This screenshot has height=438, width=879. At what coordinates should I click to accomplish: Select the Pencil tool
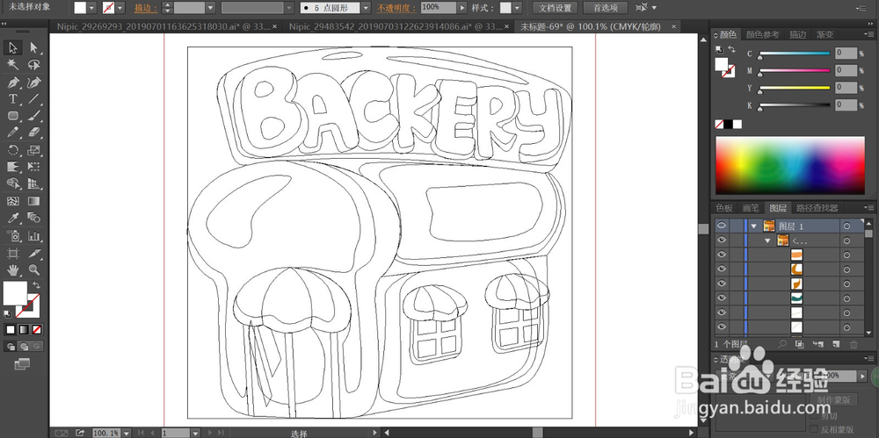pos(13,133)
